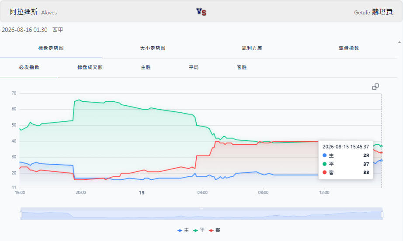Click the 16:00 x-axis label
Screen dimensions: 403x241
click(x=20, y=193)
